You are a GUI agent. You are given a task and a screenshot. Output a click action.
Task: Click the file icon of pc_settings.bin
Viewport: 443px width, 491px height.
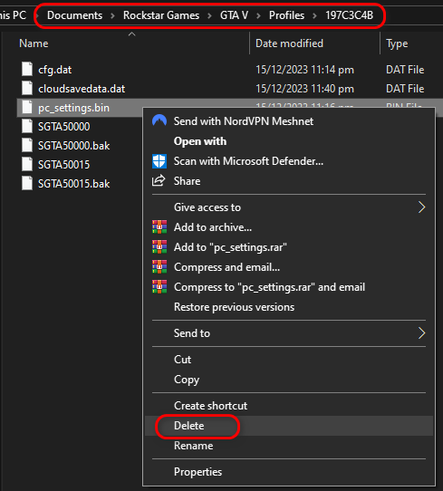click(x=27, y=108)
